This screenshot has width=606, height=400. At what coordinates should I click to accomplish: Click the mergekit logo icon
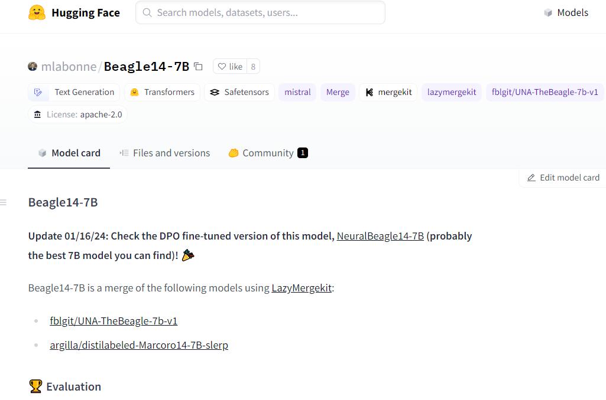coord(370,92)
